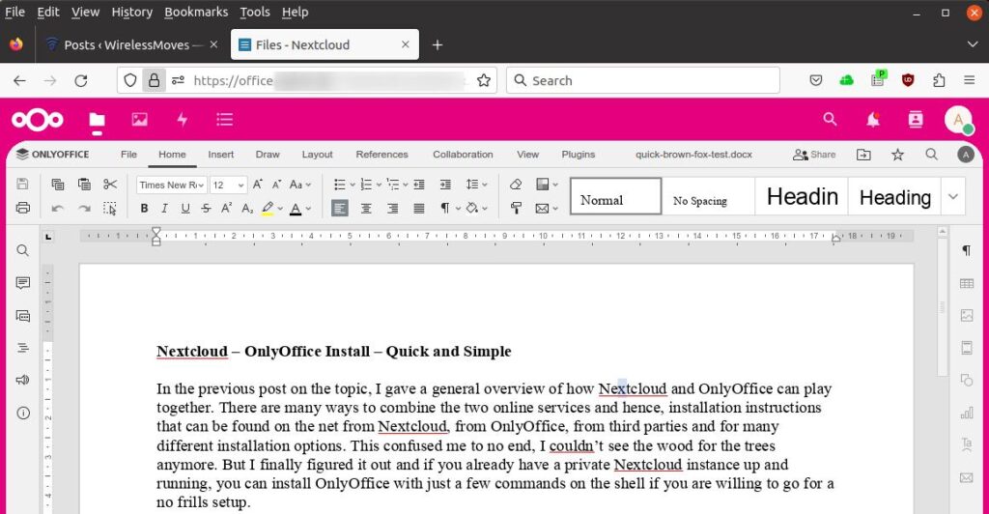This screenshot has height=514, width=989.
Task: Open a new browser tab with plus
Action: [x=438, y=44]
